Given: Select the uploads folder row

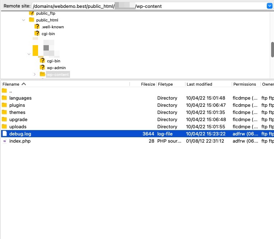Looking at the screenshot, I should coord(138,126).
